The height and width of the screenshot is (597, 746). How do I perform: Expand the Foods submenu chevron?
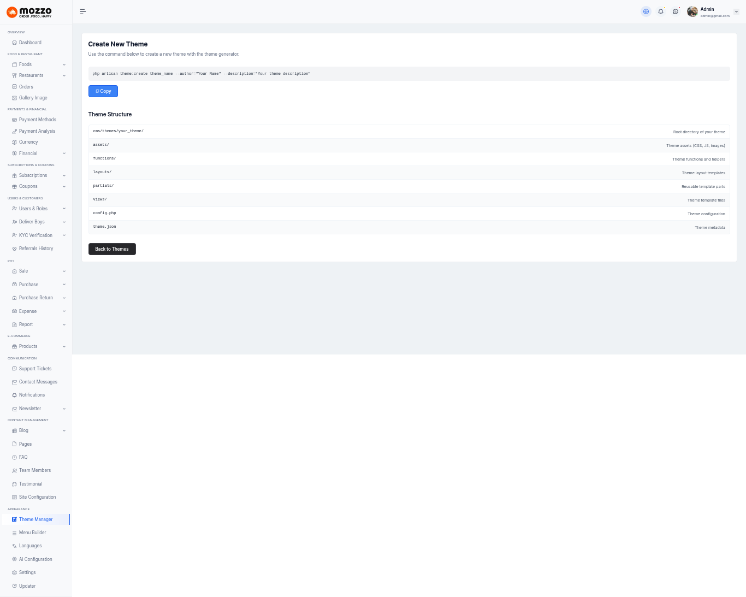64,64
